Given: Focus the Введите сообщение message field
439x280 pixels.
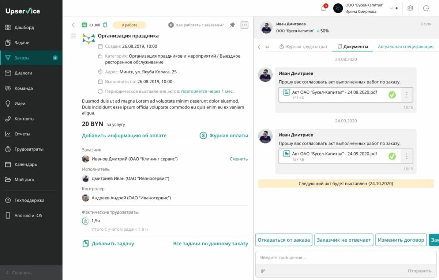Looking at the screenshot, I should [x=346, y=257].
